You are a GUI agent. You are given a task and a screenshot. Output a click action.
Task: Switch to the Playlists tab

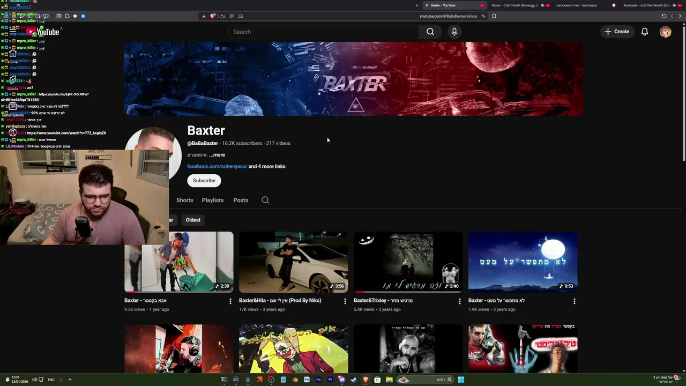click(x=213, y=200)
